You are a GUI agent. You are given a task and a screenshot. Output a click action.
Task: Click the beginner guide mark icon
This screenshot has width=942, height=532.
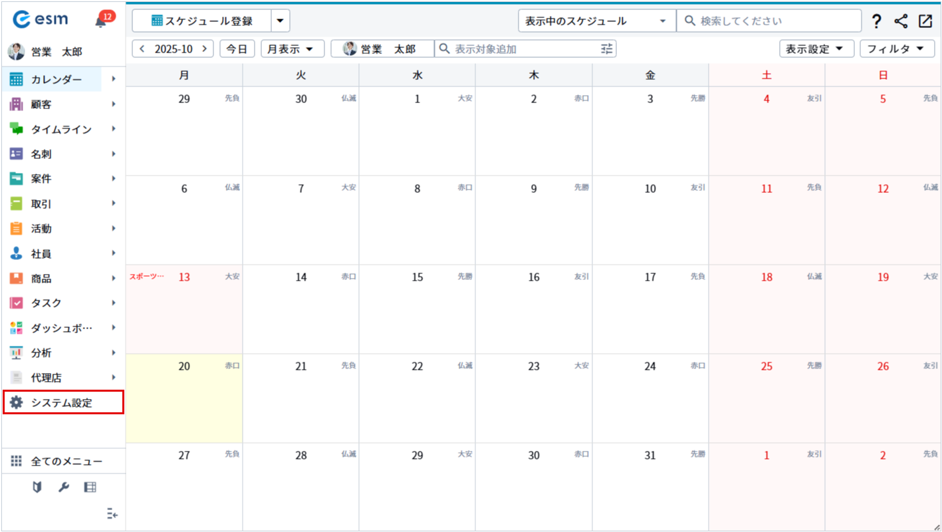click(x=37, y=487)
